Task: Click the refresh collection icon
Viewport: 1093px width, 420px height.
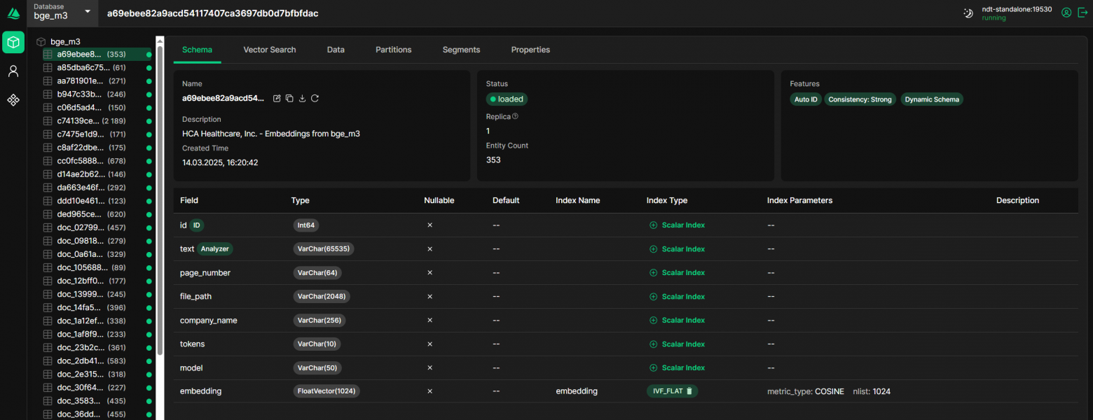Action: click(315, 98)
